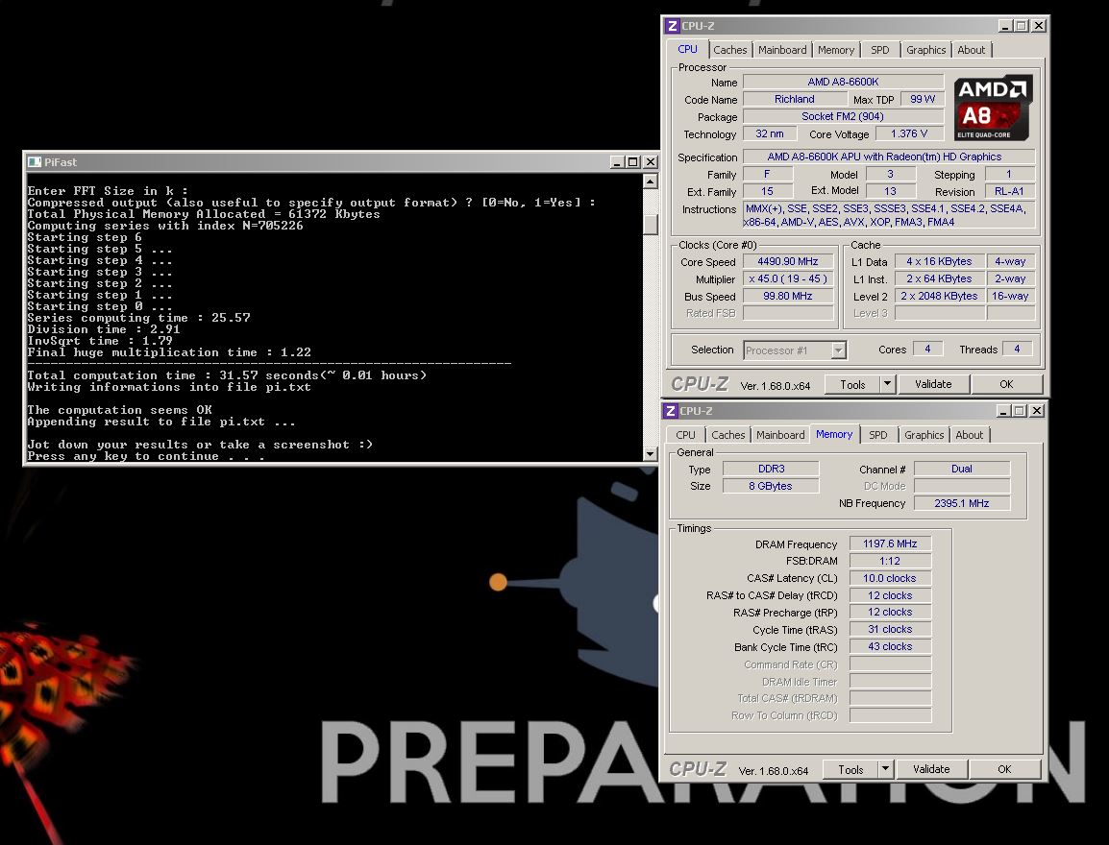Click the DRAM Frequency 1197.6 MHz value

click(x=890, y=544)
